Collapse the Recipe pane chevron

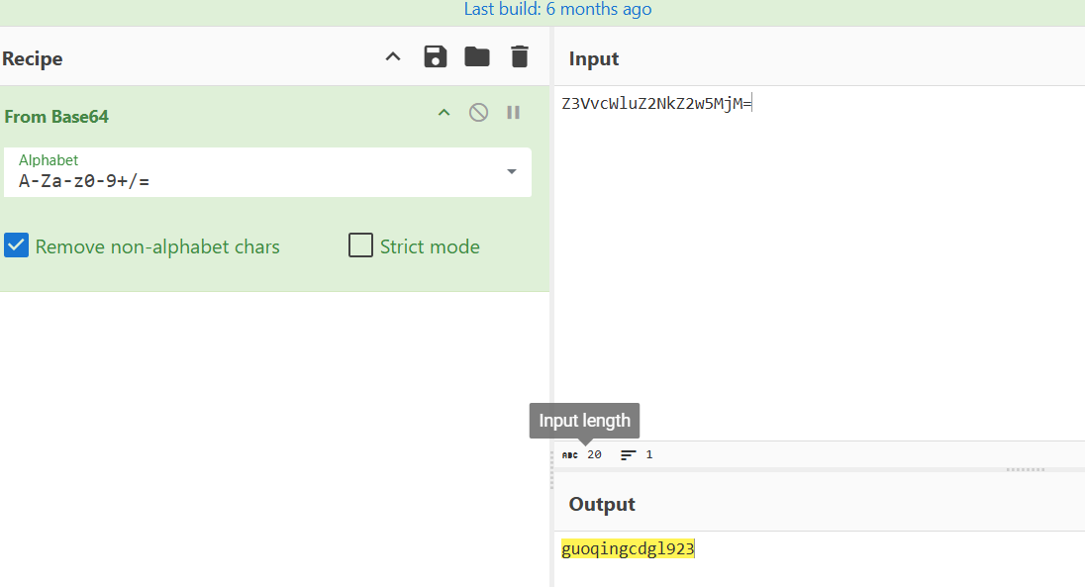393,56
